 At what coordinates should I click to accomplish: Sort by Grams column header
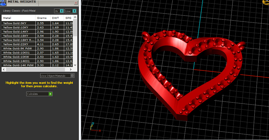click(x=43, y=18)
